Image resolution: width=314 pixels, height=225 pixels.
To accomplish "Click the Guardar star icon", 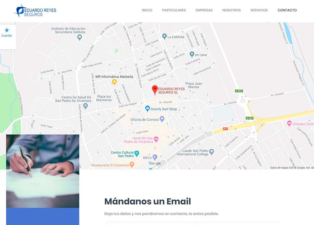I will pos(7,30).
